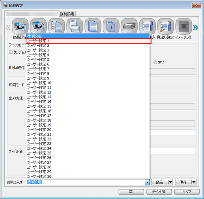Pick ユーザー設定 16 list entry
Image resolution: width=204 pixels, height=199 pixels.
(x=88, y=111)
